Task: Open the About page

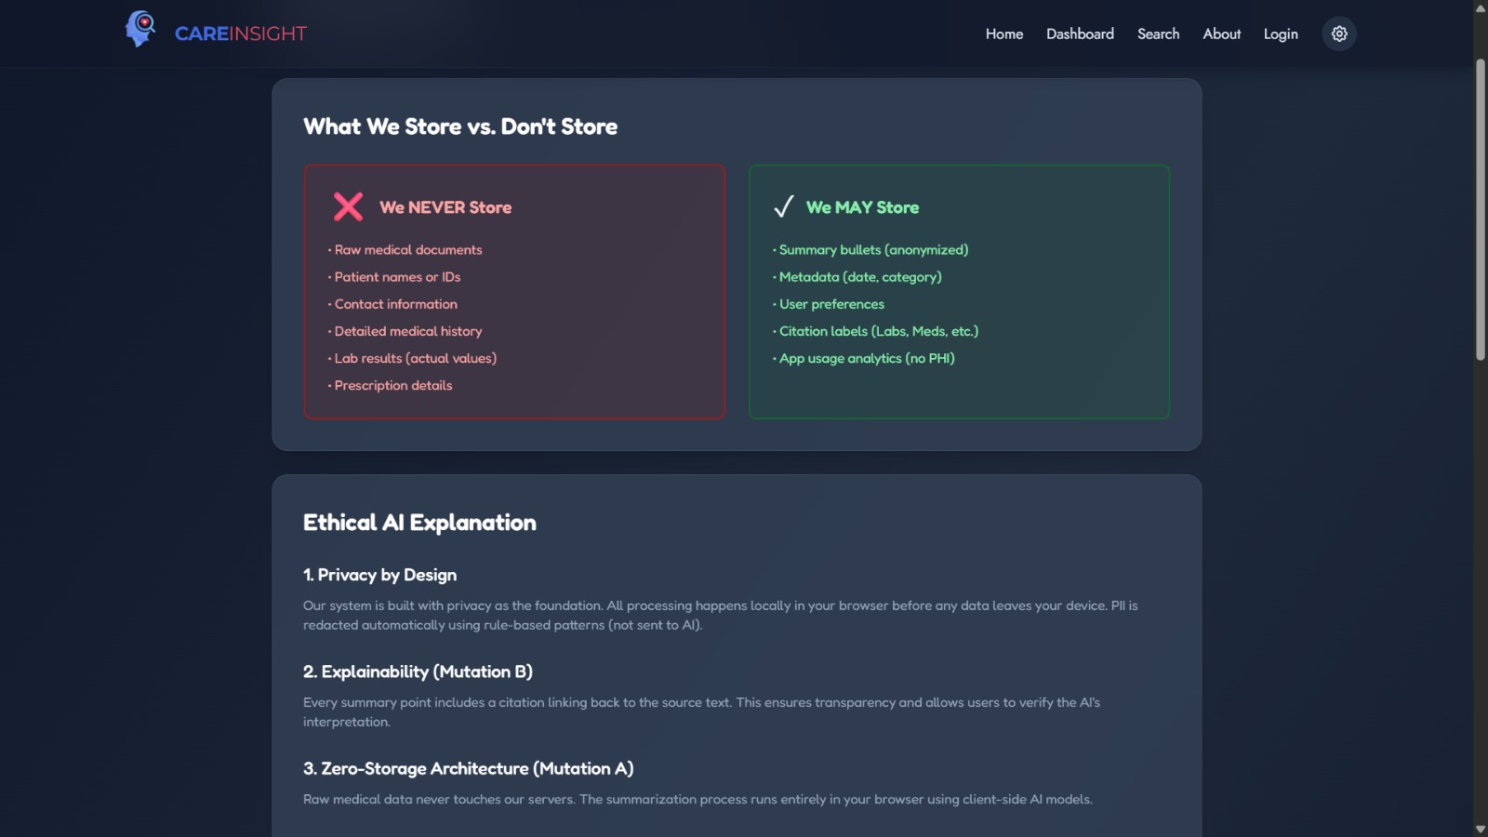Action: (x=1221, y=33)
